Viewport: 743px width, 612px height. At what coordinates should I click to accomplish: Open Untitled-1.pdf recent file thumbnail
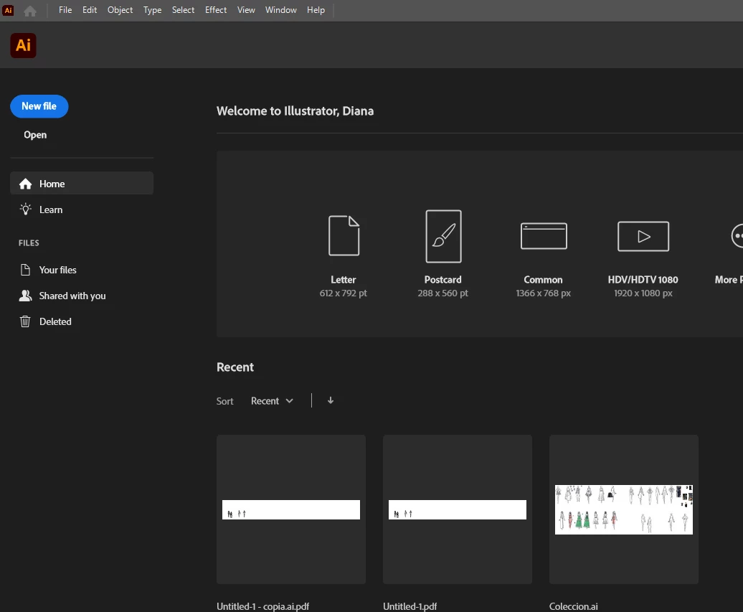point(458,509)
